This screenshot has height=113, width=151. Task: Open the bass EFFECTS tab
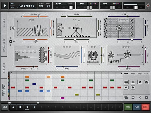point(93,4)
